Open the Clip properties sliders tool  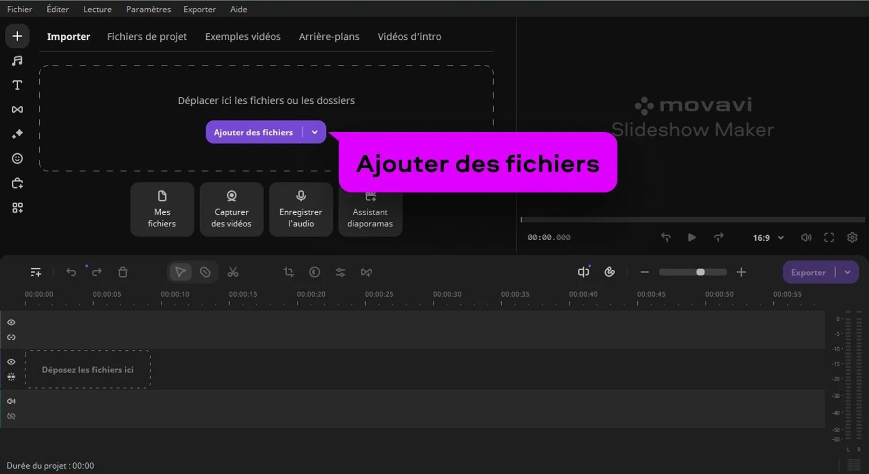pyautogui.click(x=340, y=272)
